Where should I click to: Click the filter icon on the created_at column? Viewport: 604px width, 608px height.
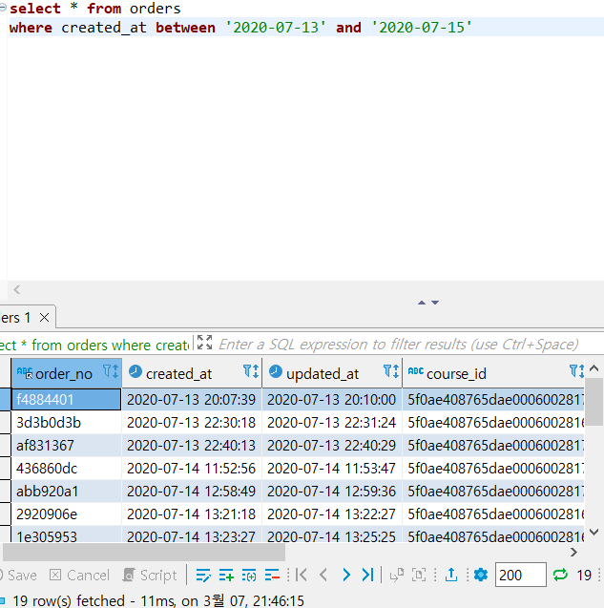tap(251, 371)
